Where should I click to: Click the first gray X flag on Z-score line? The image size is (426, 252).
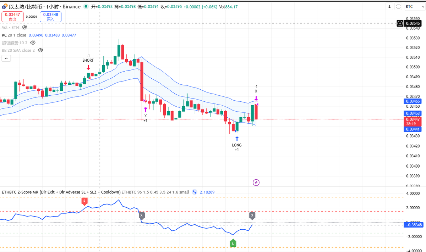coord(141,215)
